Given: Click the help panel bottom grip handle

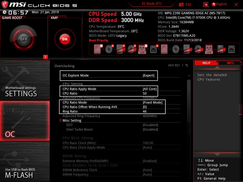Looking at the screenshot, I should tap(217, 154).
